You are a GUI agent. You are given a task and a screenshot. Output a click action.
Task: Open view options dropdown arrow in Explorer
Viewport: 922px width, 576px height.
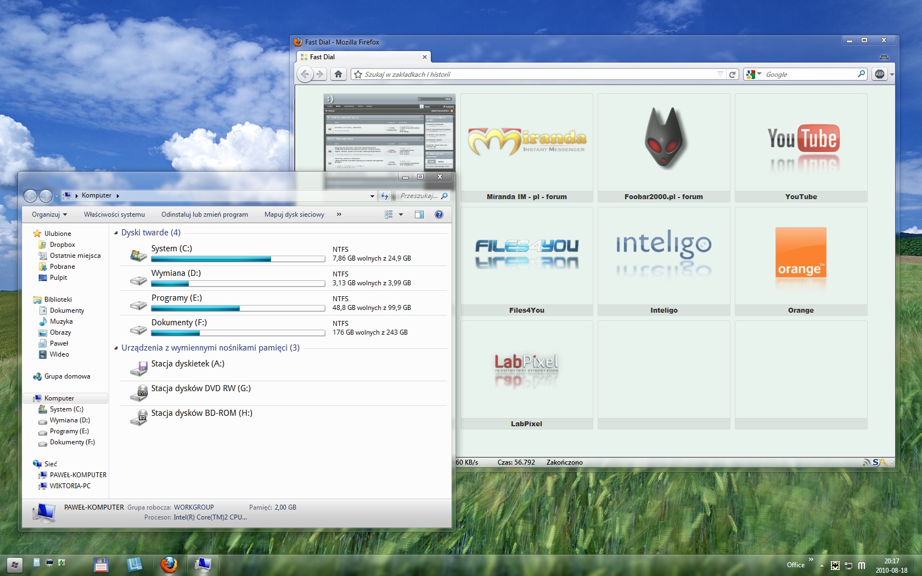(401, 214)
